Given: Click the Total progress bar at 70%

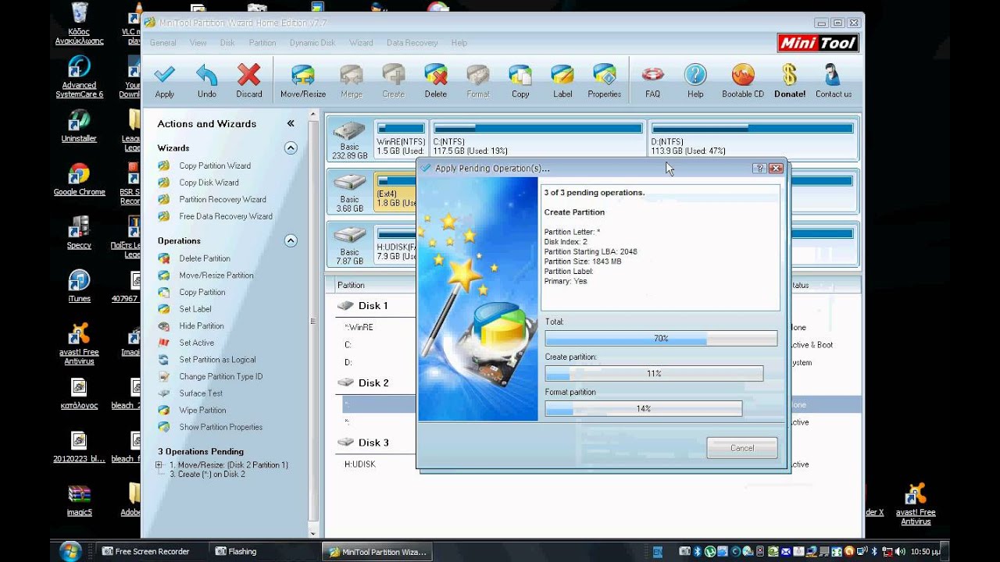Looking at the screenshot, I should [661, 338].
